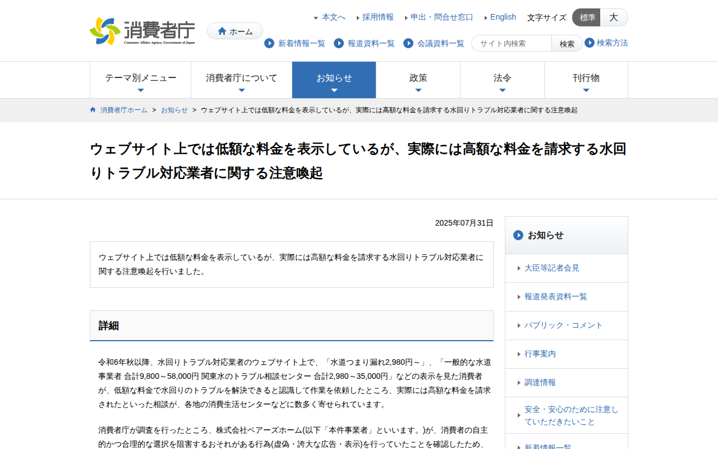Image resolution: width=718 pixels, height=449 pixels.
Task: Click the 詳細 section heading
Action: point(109,326)
